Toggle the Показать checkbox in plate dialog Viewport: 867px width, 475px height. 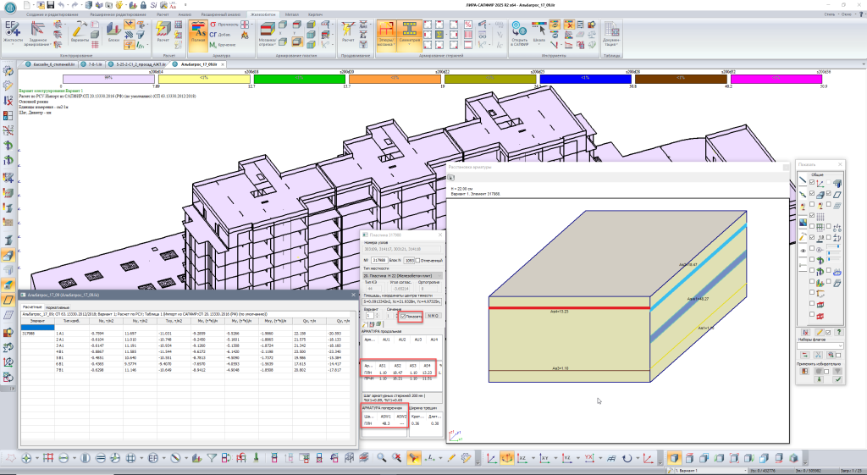coord(402,316)
